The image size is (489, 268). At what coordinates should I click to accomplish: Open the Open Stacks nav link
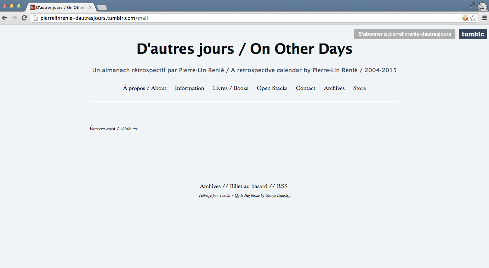(x=272, y=88)
